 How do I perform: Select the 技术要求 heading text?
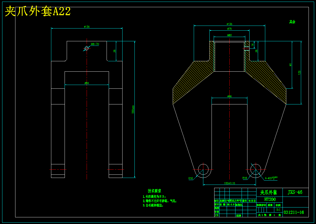coord(155,191)
